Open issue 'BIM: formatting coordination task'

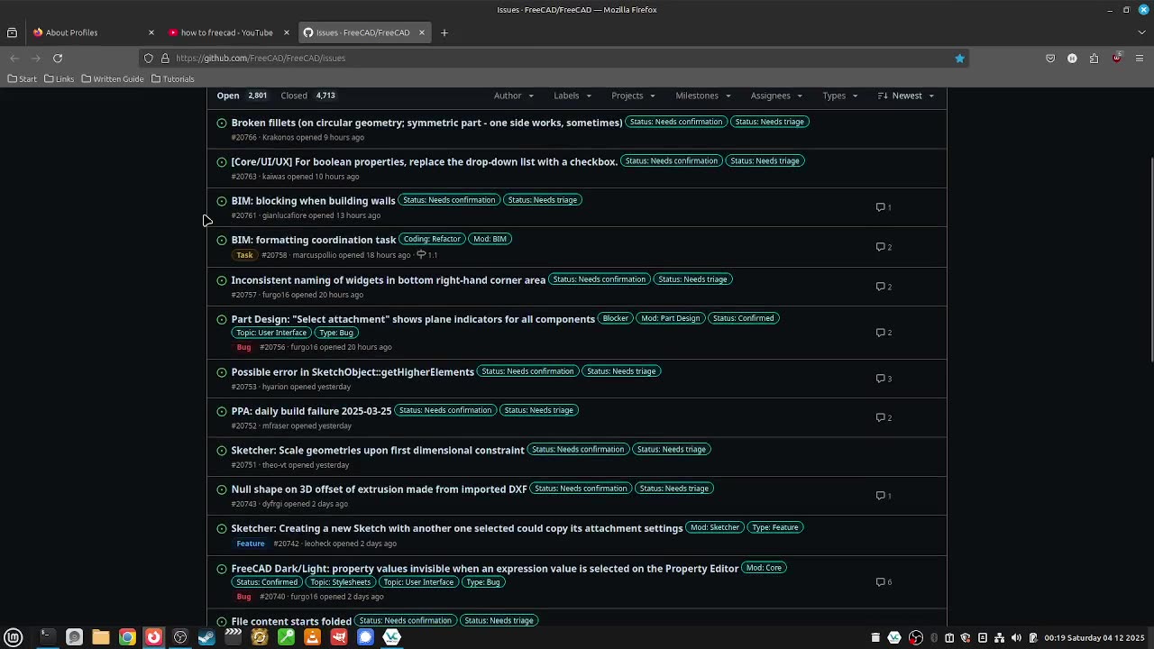[x=313, y=240]
